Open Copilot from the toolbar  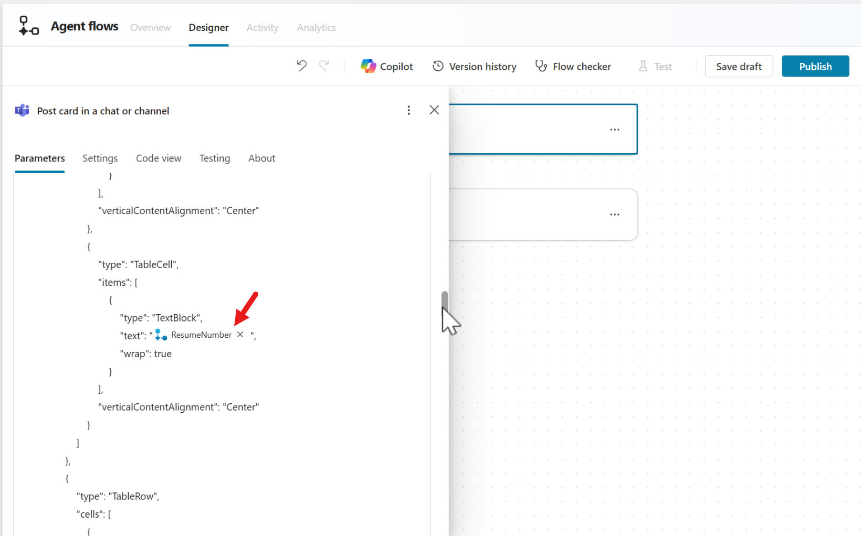point(387,67)
